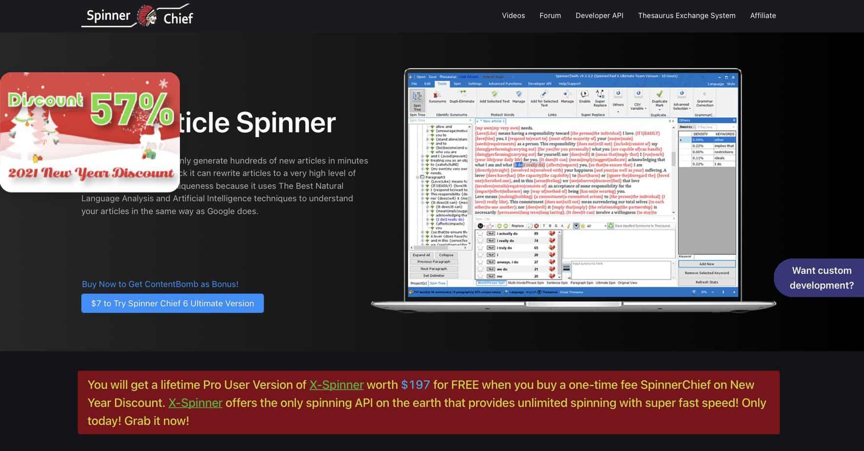Open the Thesaurus Exchange System link

pyautogui.click(x=686, y=16)
